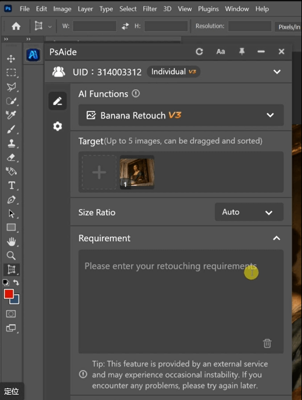Expand the collapsed toolbar arrows

(6, 39)
